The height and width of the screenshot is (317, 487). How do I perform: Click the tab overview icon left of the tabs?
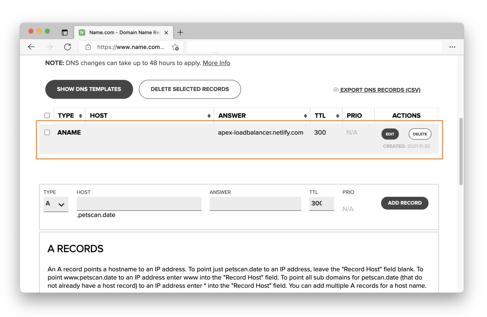click(x=65, y=32)
